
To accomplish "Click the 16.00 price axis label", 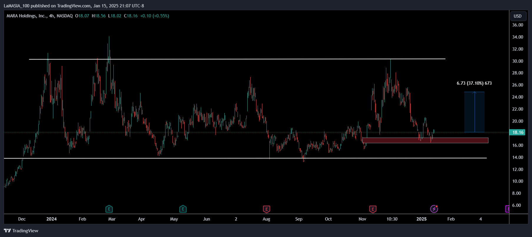I will pos(518,145).
